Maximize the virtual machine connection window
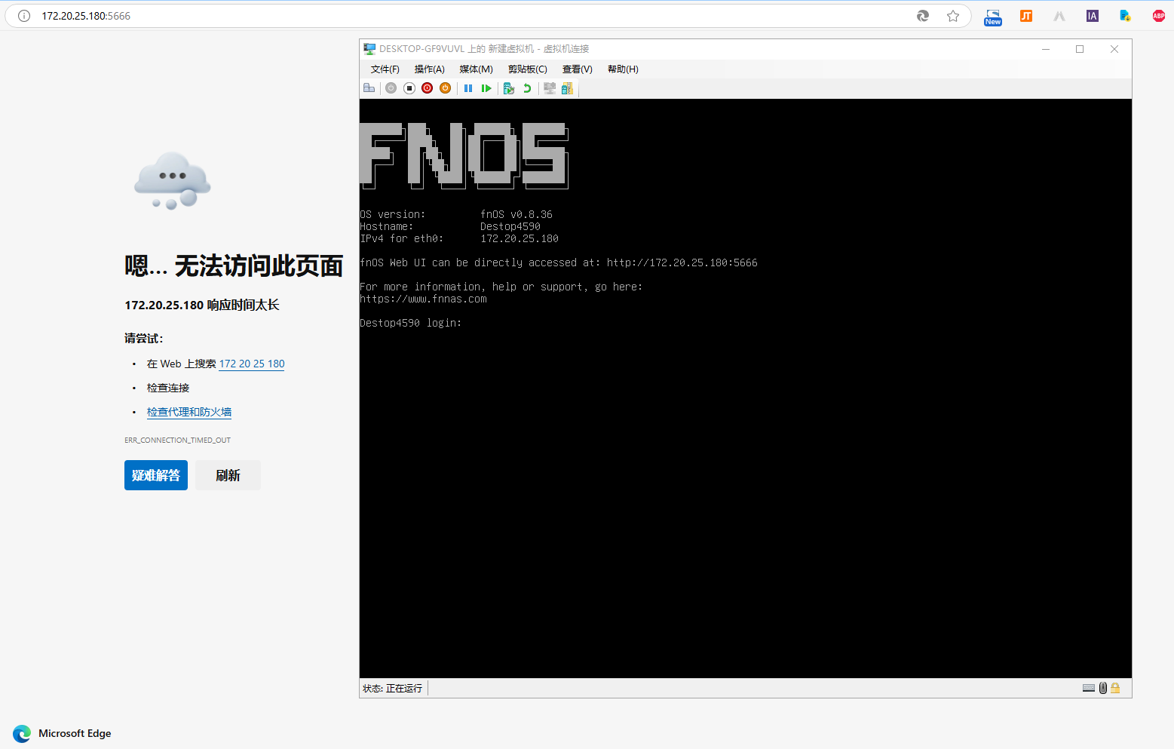 point(1080,49)
